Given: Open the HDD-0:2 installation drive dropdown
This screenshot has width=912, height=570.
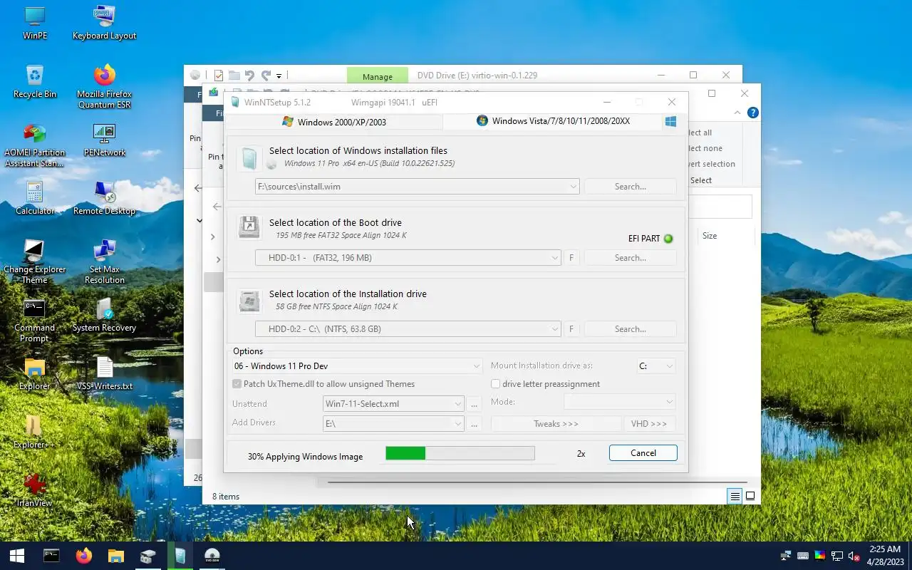Looking at the screenshot, I should [x=555, y=329].
